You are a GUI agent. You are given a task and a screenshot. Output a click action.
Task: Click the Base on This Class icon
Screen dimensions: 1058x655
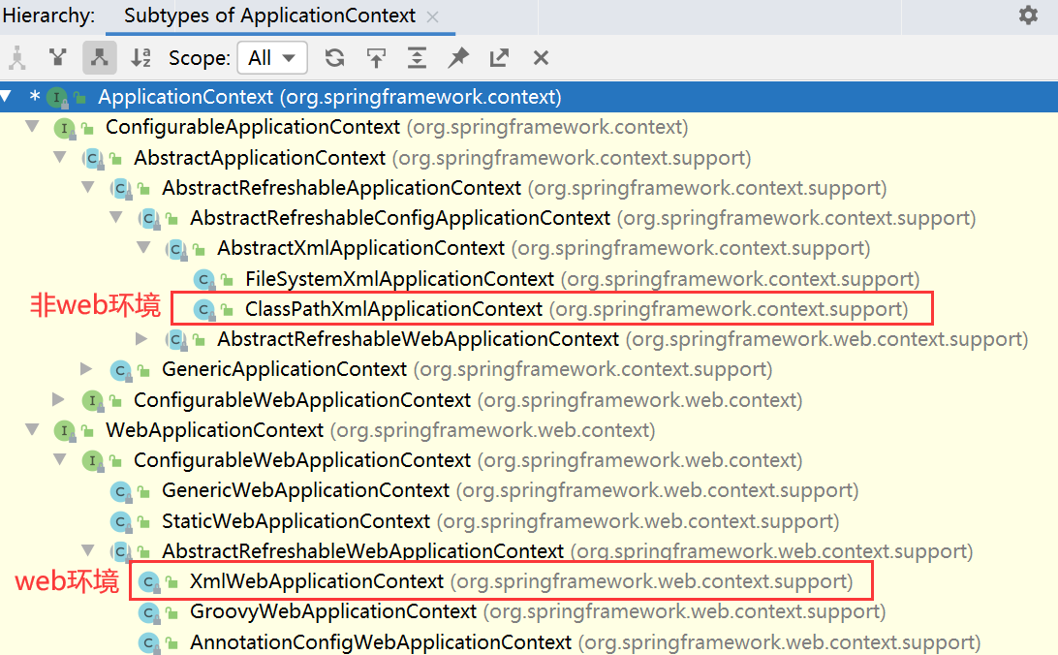point(376,58)
